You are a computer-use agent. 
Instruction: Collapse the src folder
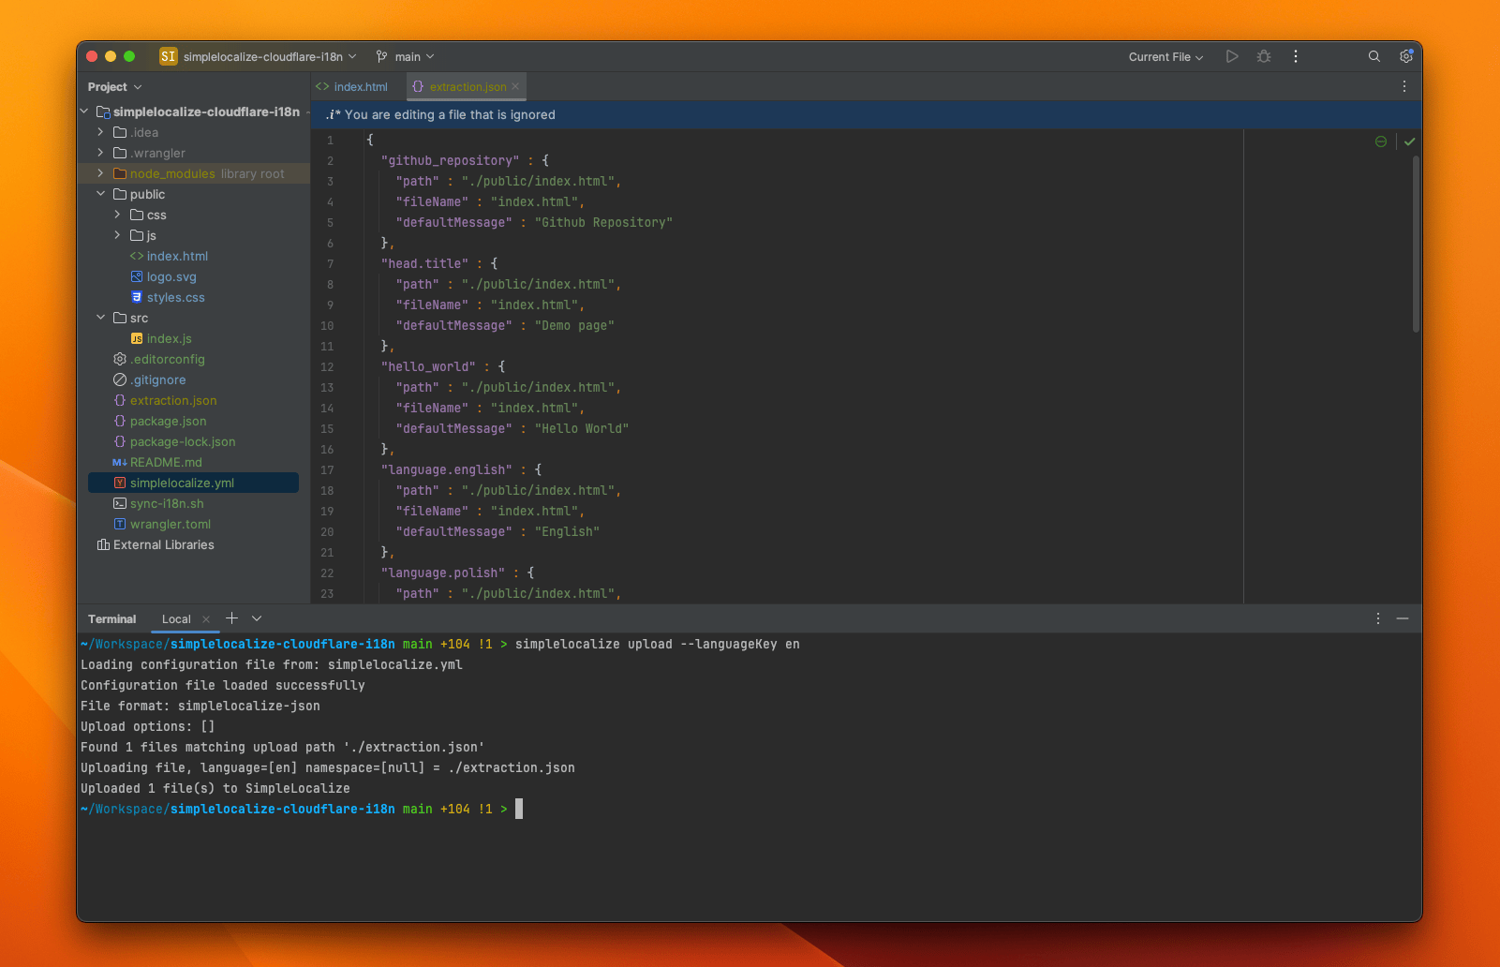tap(100, 318)
